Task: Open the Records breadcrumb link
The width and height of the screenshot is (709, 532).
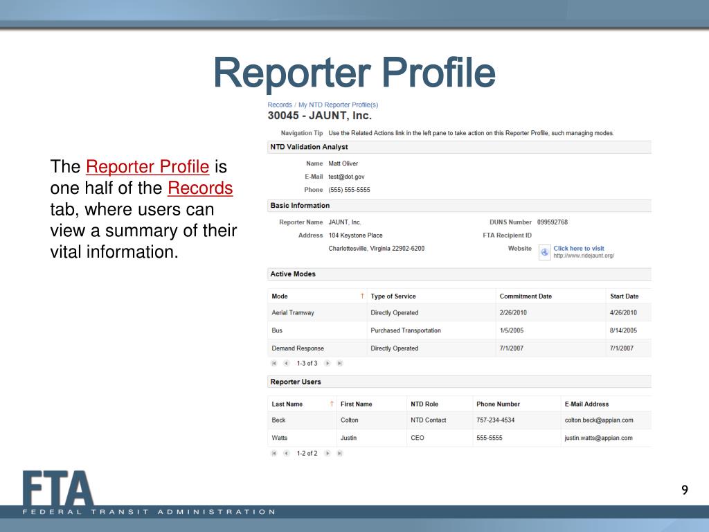Action: pos(280,105)
